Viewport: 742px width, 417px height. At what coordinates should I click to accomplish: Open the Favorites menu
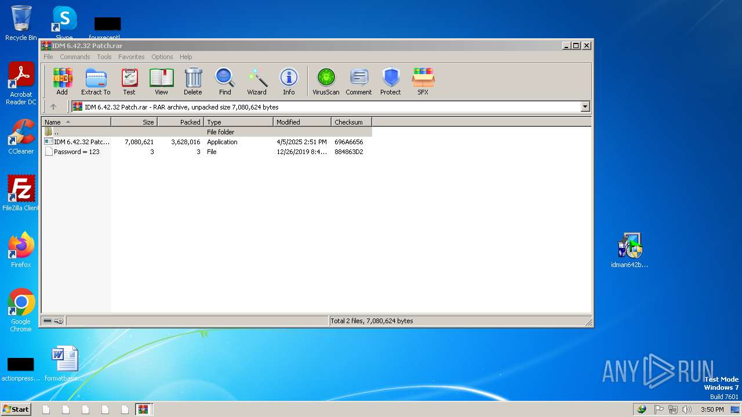[x=132, y=57]
